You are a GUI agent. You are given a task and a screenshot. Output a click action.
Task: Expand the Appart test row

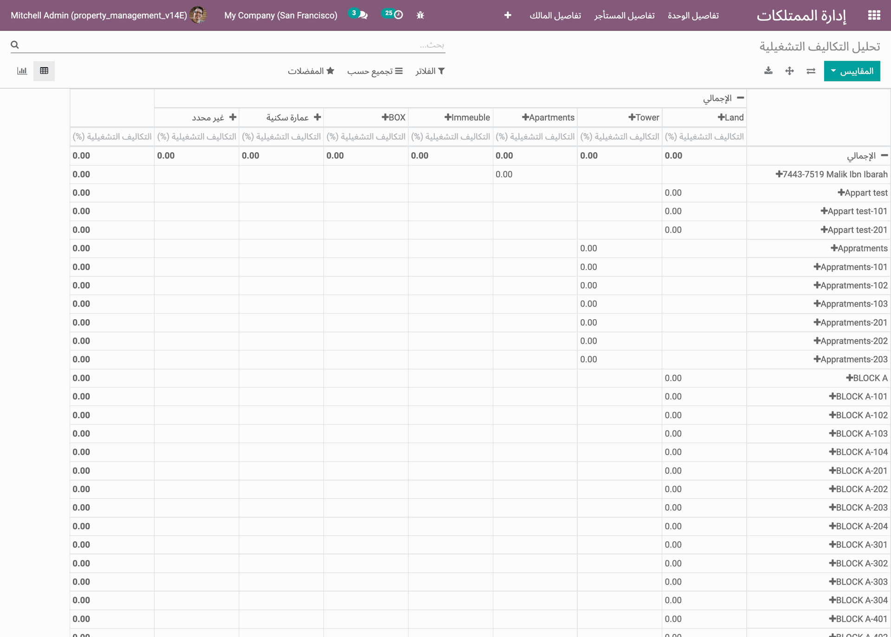click(x=862, y=193)
